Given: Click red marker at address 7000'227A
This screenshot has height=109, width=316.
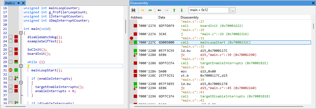Looking at the screenshot, I should coord(135,34).
